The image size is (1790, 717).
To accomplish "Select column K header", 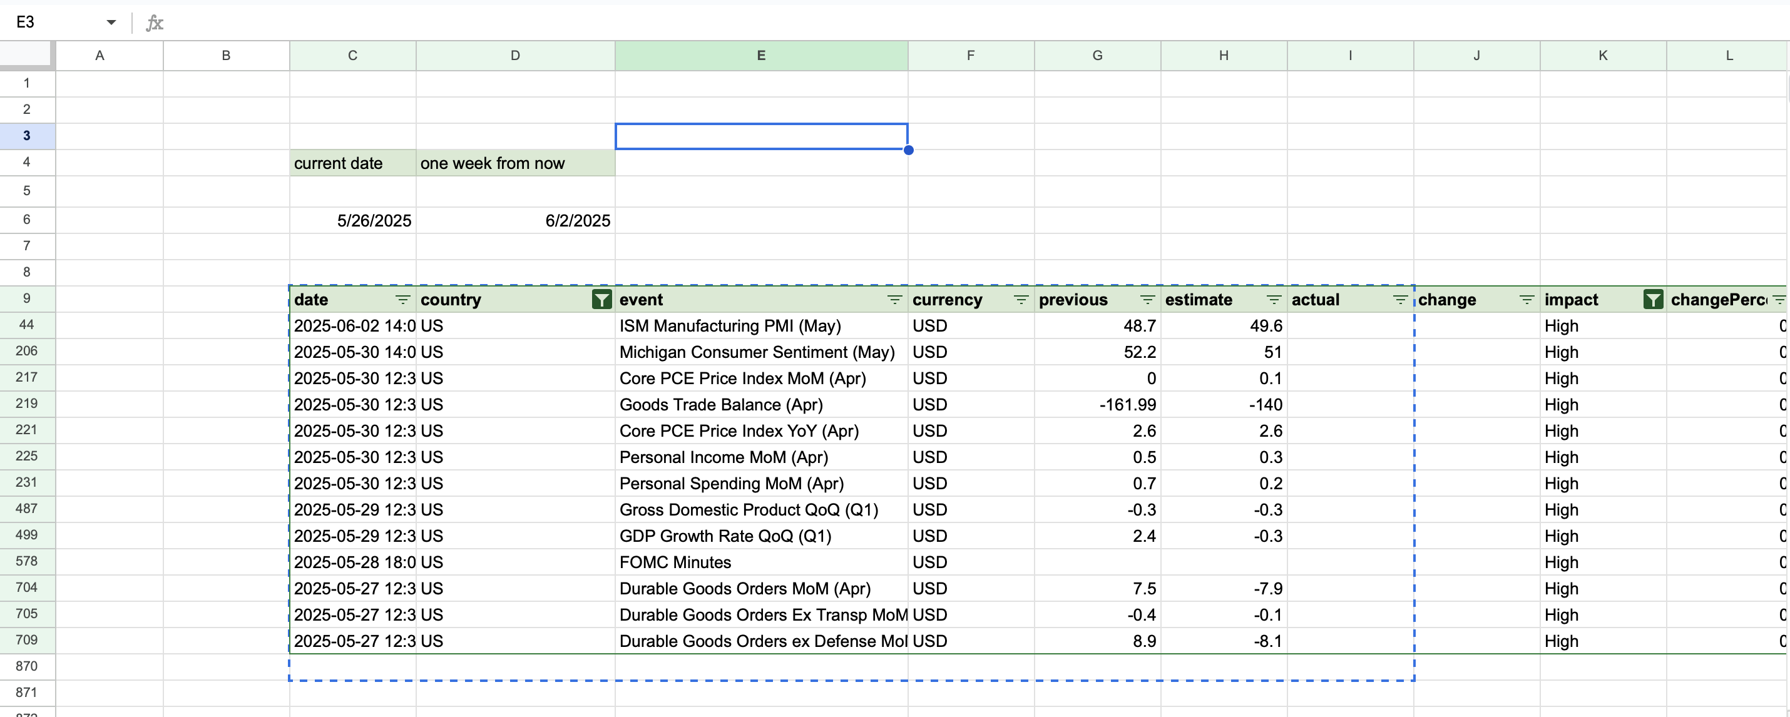I will pos(1603,56).
